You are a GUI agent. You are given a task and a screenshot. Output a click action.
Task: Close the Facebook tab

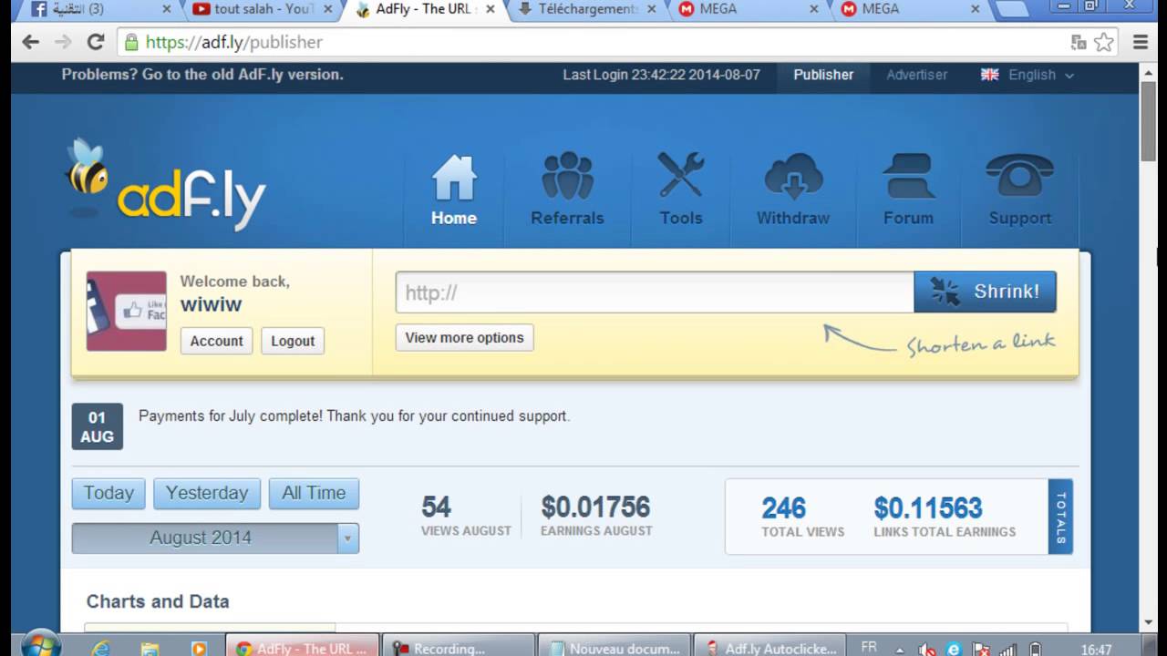coord(167,9)
